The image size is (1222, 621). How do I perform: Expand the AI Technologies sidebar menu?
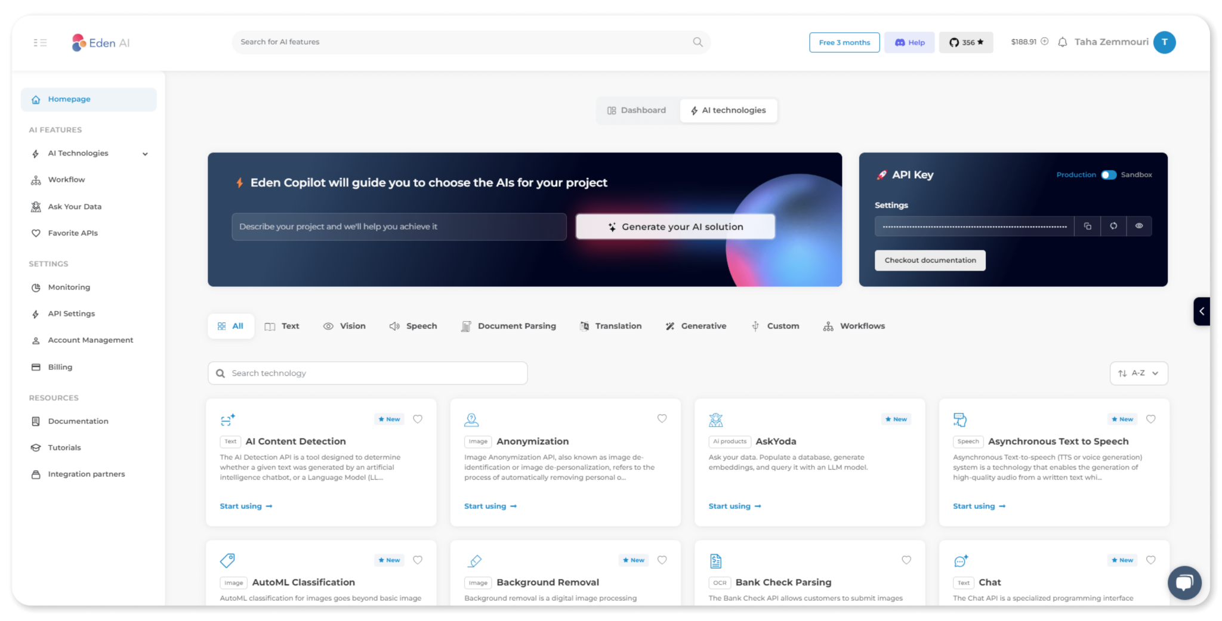(x=145, y=153)
